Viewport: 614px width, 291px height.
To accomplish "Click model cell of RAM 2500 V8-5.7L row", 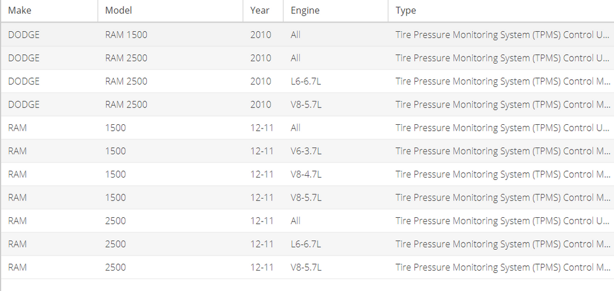I will click(x=116, y=267).
